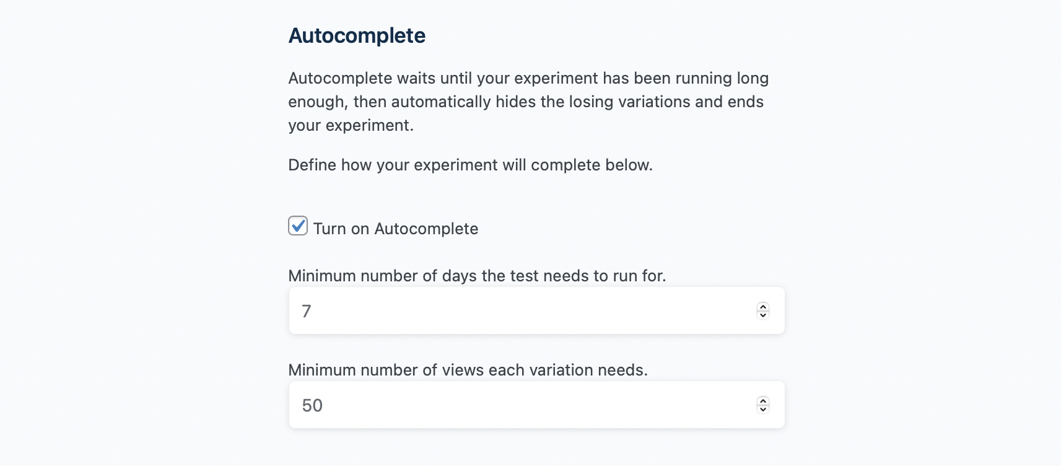Click the value 50 in views field
Screen dimensions: 1061x466
coord(312,405)
